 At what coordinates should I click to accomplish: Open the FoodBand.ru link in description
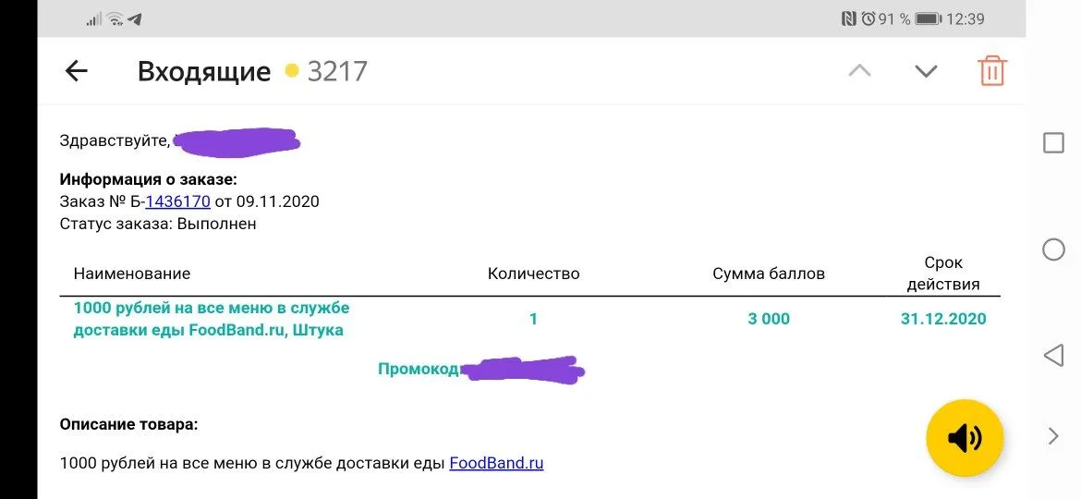pos(496,463)
